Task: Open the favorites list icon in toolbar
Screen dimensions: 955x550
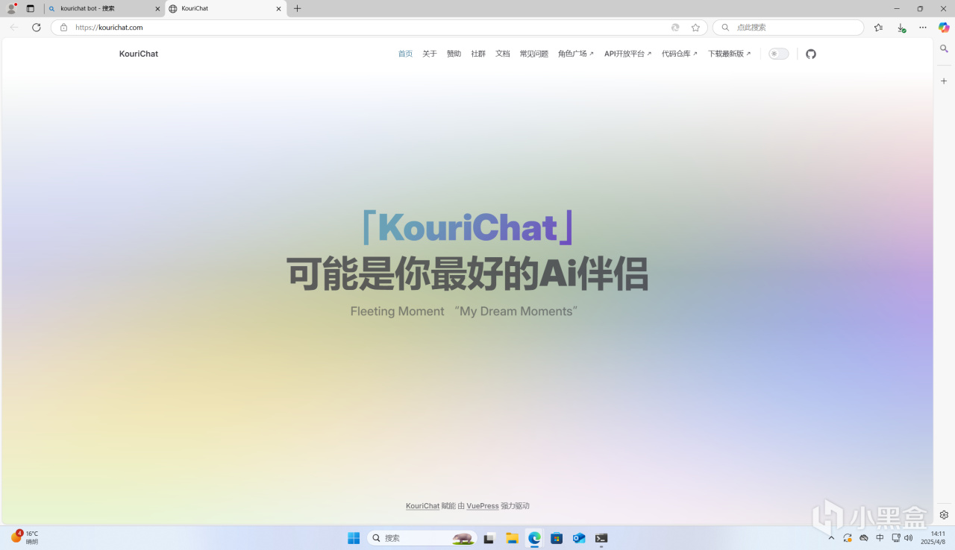Action: [x=879, y=28]
